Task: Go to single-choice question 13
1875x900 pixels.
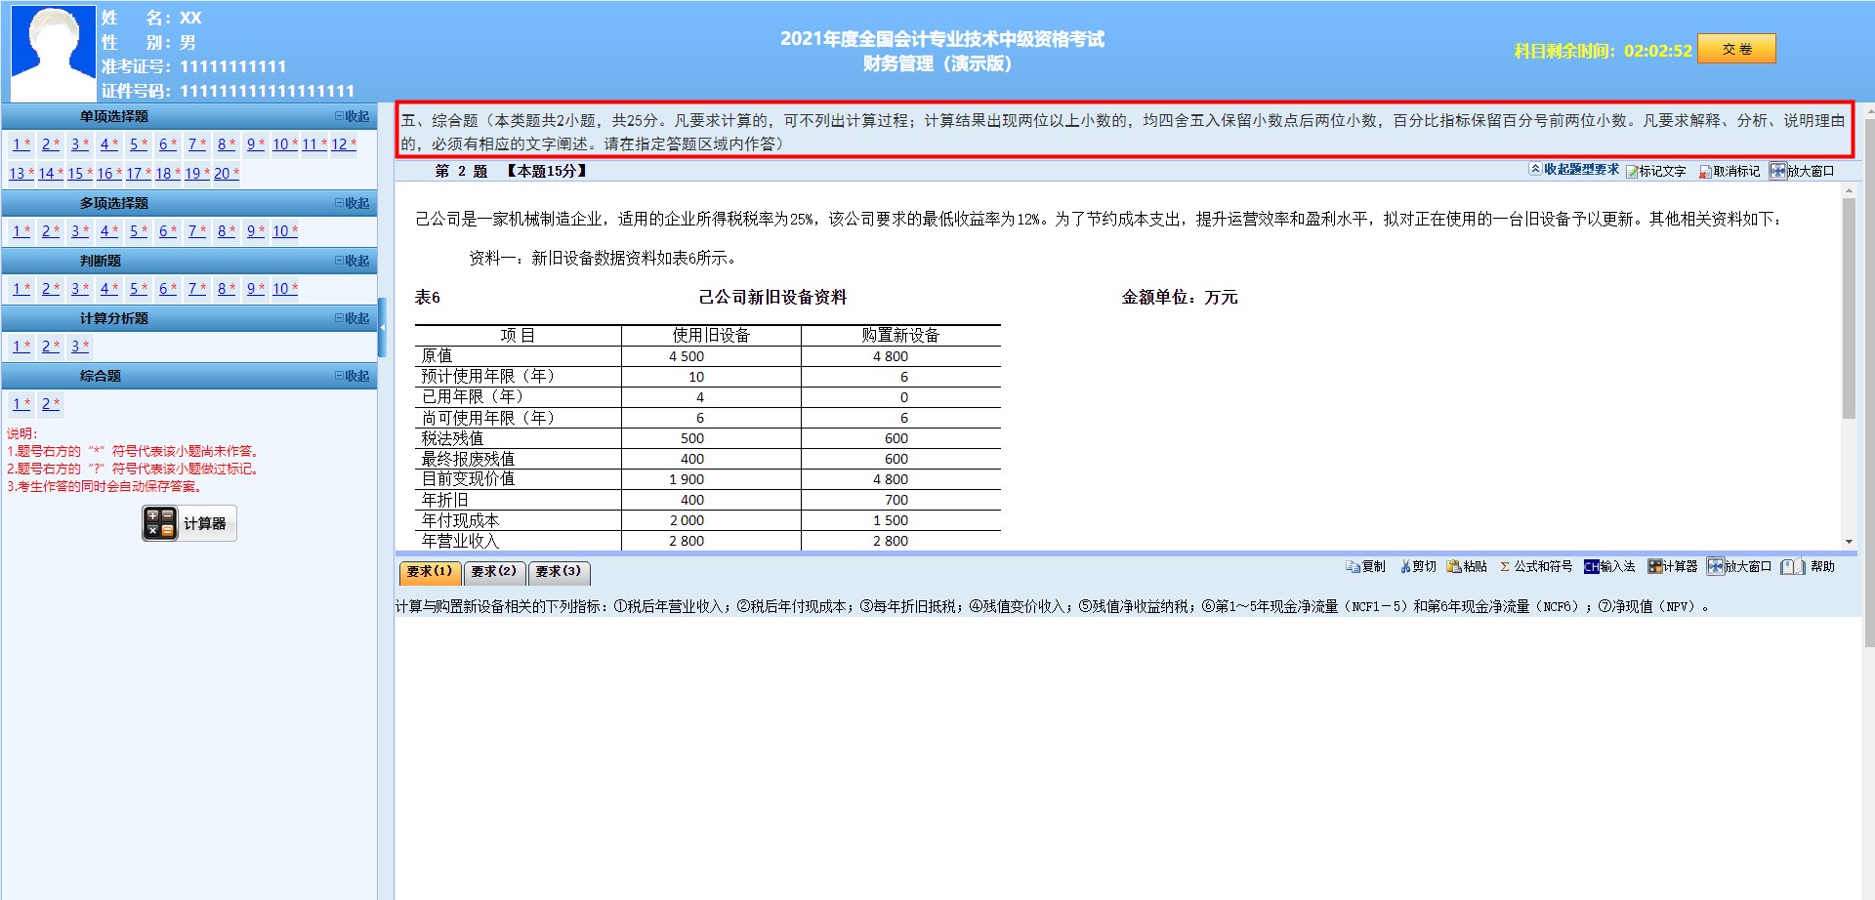Action: point(21,174)
